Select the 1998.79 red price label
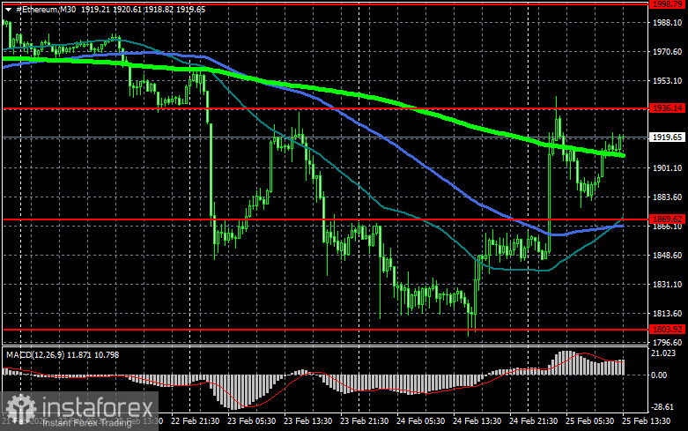The width and height of the screenshot is (688, 431). pos(668,4)
